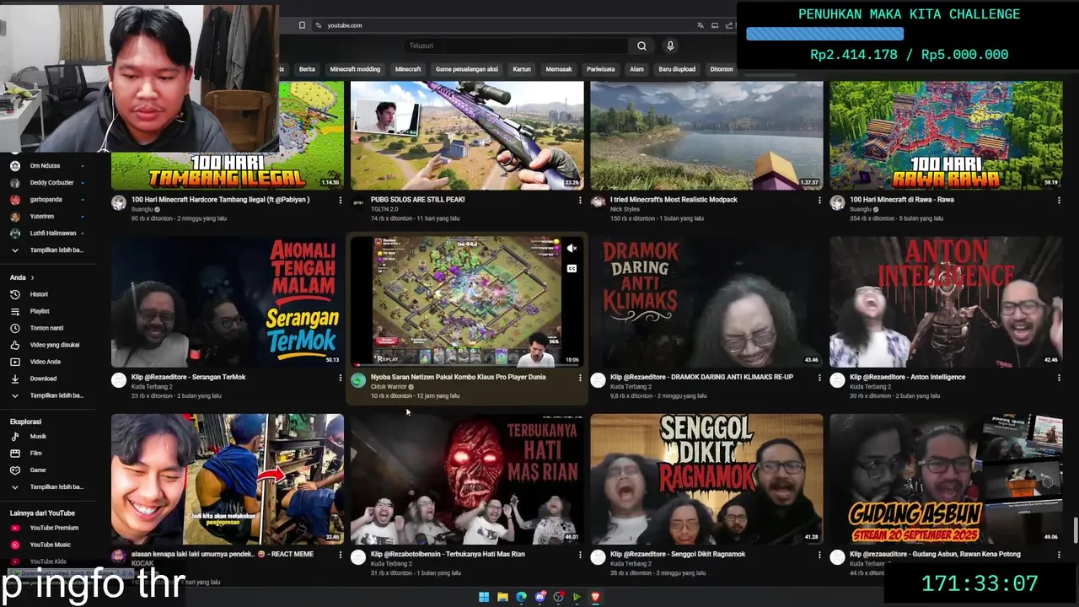Open Film under Eksplorasi

pyautogui.click(x=35, y=454)
